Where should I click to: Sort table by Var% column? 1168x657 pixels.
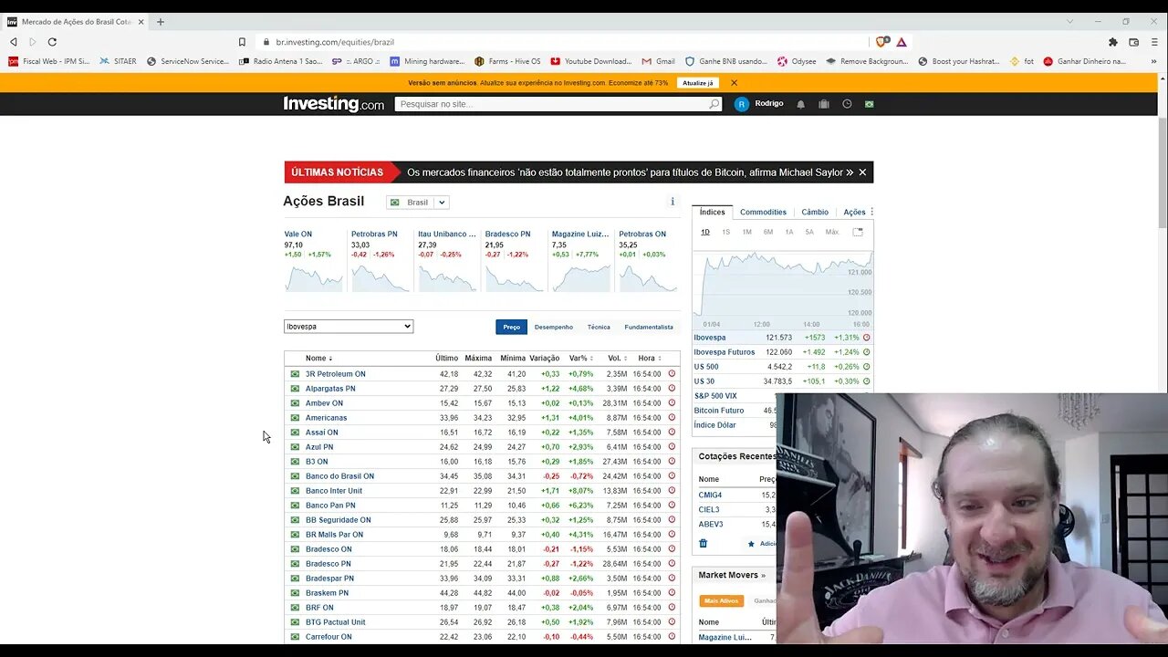581,359
